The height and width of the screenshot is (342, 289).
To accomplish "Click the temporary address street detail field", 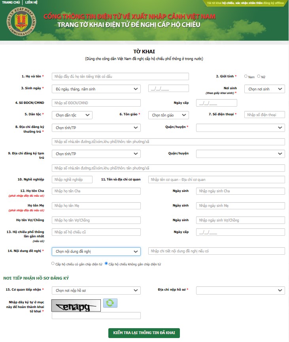I will 168,168.
